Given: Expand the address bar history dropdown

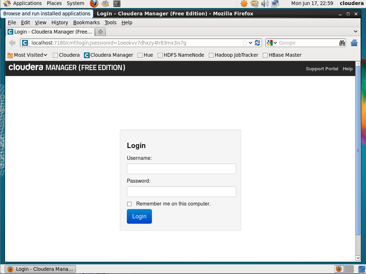Looking at the screenshot, I should [x=251, y=43].
